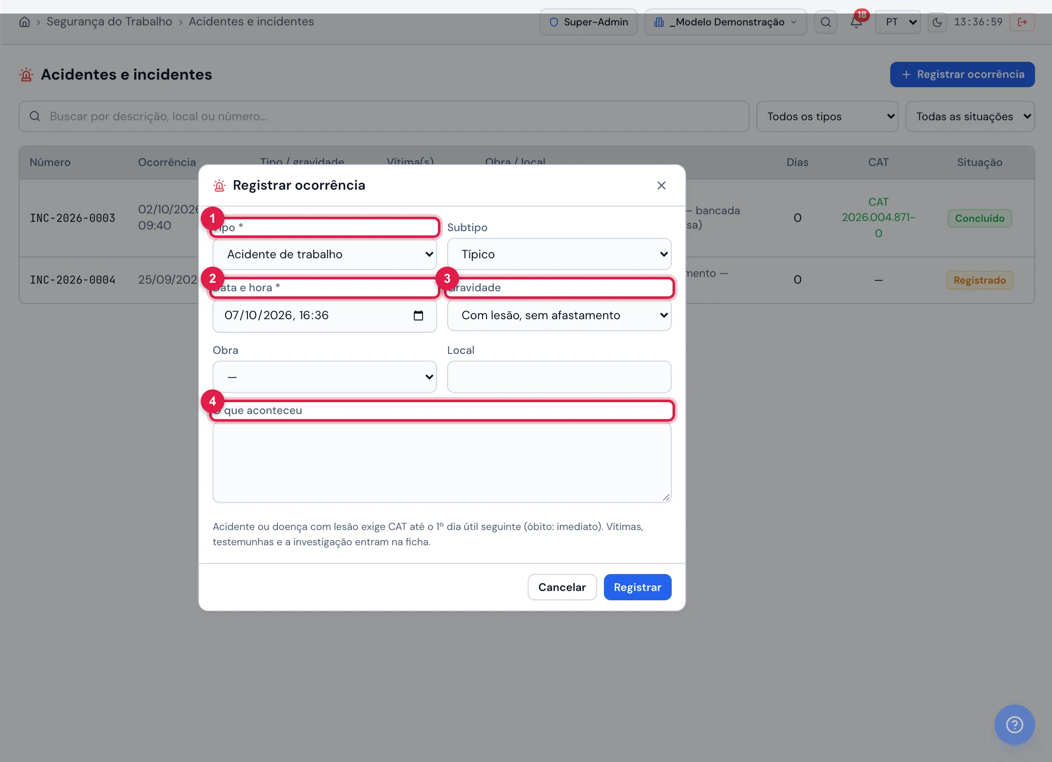This screenshot has height=762, width=1052.
Task: Open the Todas as situações filter
Action: point(970,116)
